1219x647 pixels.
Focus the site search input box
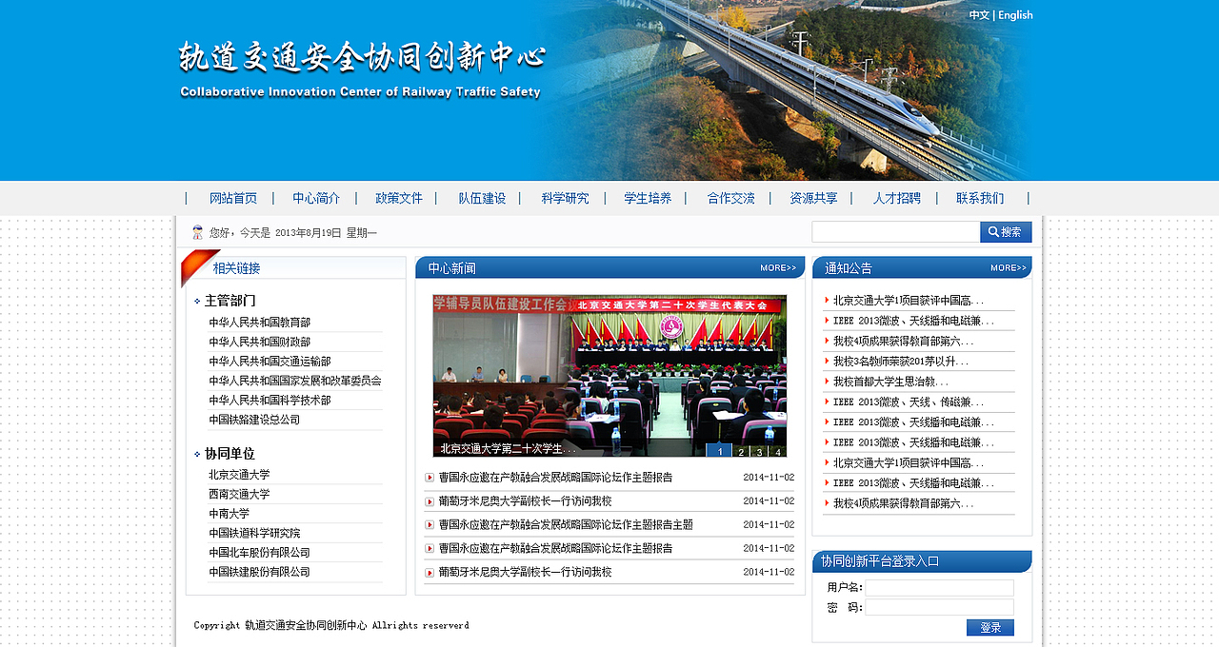[x=896, y=232]
